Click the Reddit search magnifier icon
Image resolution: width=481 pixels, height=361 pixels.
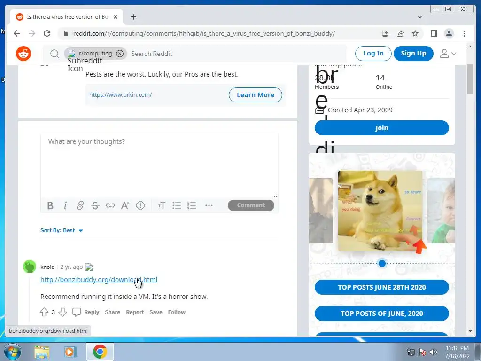click(54, 54)
